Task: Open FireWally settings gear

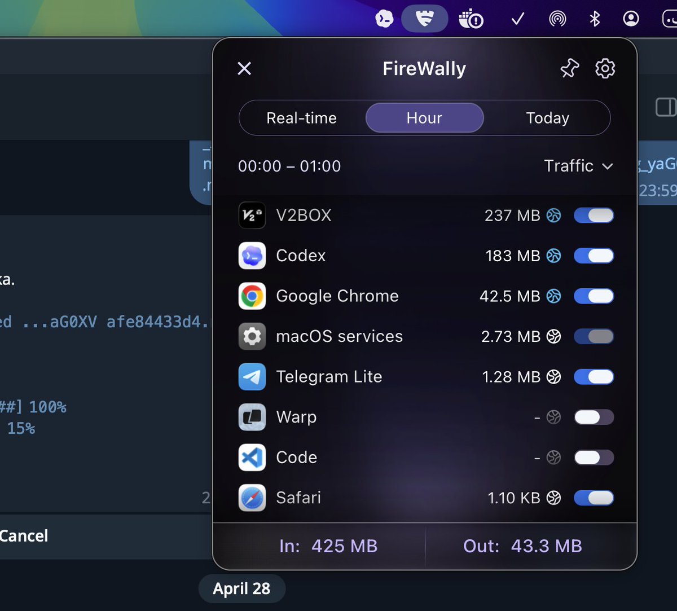Action: click(605, 69)
